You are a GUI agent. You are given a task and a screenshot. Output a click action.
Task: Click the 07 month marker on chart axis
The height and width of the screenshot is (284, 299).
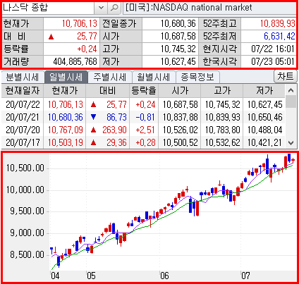[245, 276]
